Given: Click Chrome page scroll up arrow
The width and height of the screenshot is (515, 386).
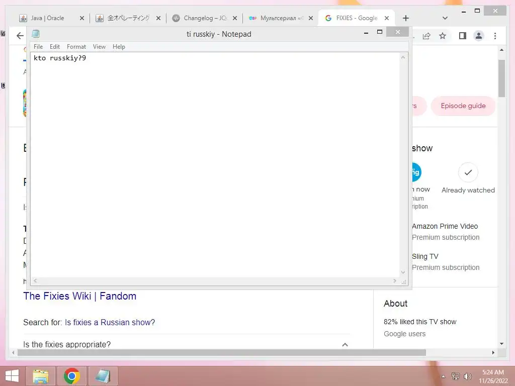Looking at the screenshot, I should (501, 50).
